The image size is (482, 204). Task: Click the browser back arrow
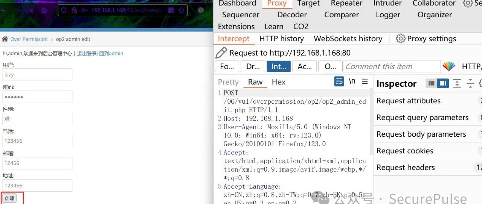4,11
